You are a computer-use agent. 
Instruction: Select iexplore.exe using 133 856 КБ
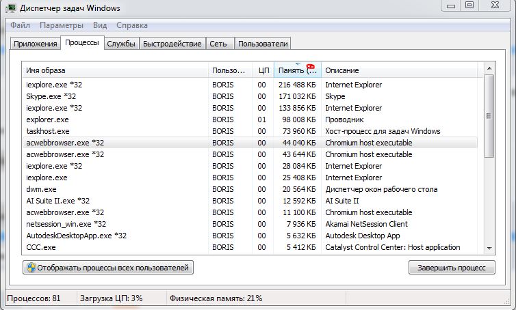click(250, 108)
